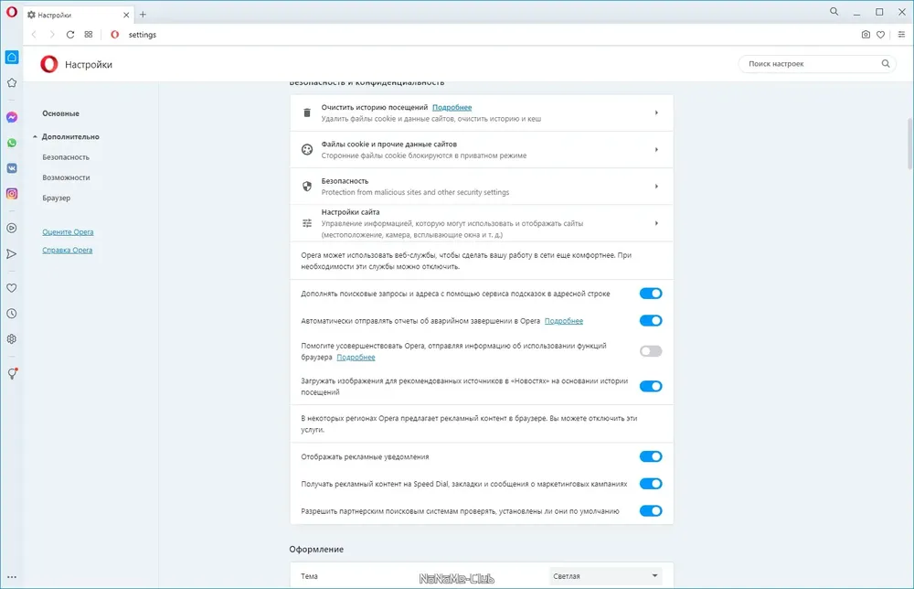Collapse the Дополнительно sidebar section
This screenshot has width=914, height=589.
[66, 136]
